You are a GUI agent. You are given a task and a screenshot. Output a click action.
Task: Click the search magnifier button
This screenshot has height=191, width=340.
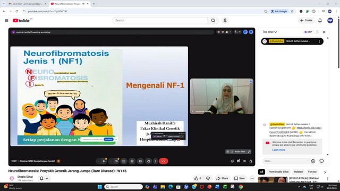213,20
